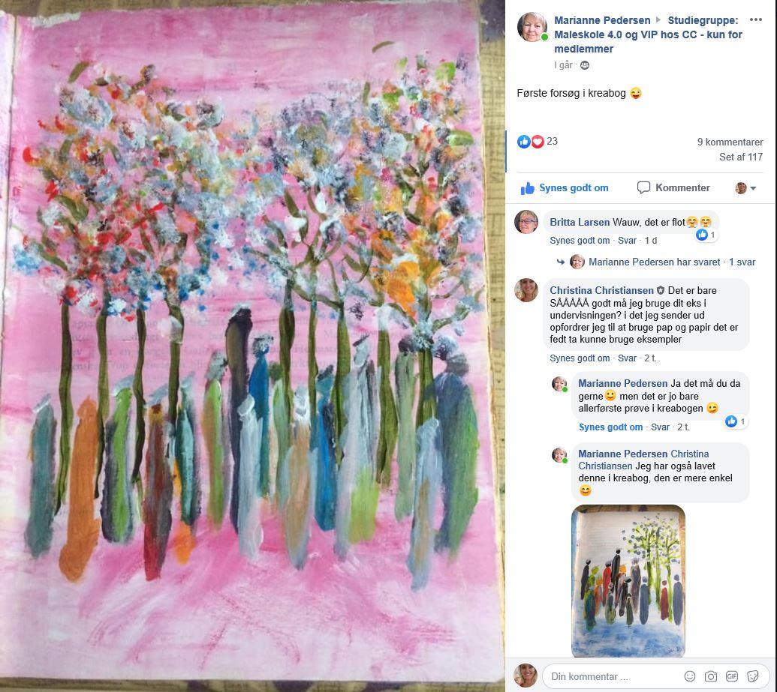Open the sticker picker icon

coord(753,676)
